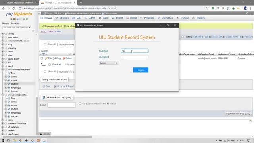Open Task View on the taskbar
Viewport: 254px width, 143px height.
click(9, 141)
